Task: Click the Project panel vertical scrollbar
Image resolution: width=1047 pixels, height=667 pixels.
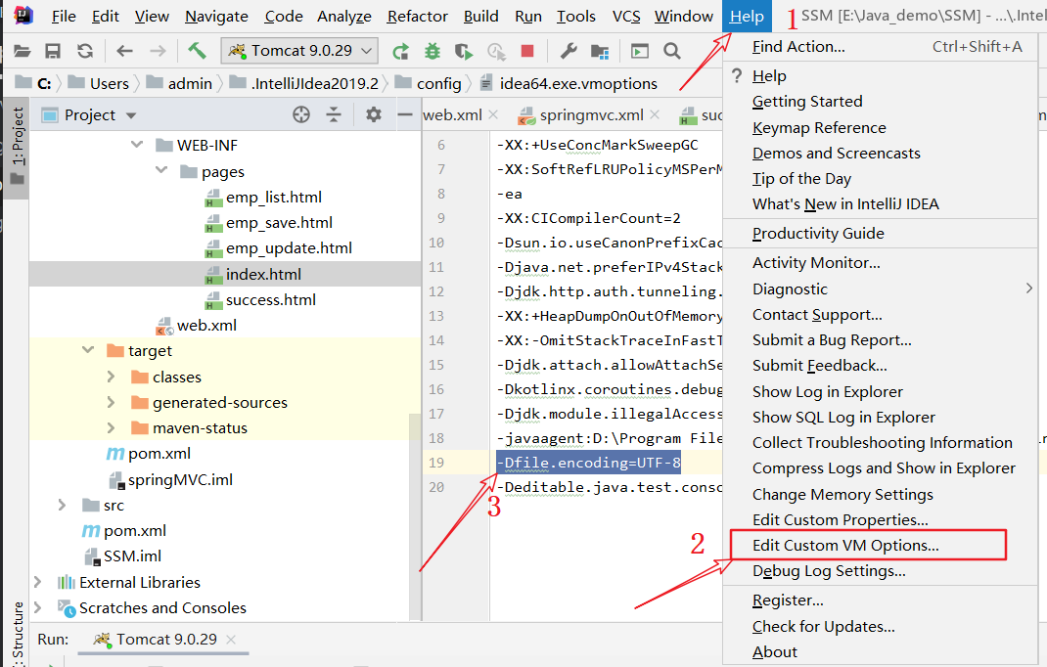Action: click(415, 514)
